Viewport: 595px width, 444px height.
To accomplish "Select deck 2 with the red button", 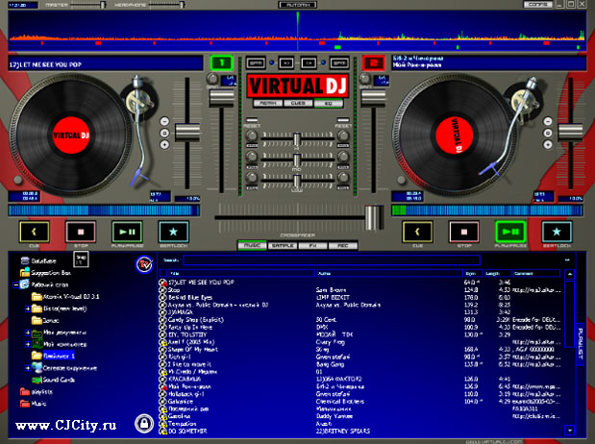I will pyautogui.click(x=373, y=63).
